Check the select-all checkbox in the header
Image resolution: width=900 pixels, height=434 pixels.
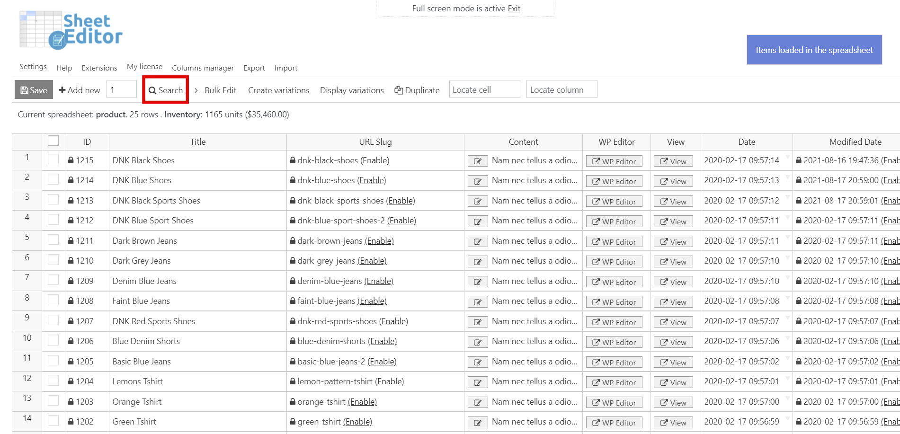(x=53, y=141)
